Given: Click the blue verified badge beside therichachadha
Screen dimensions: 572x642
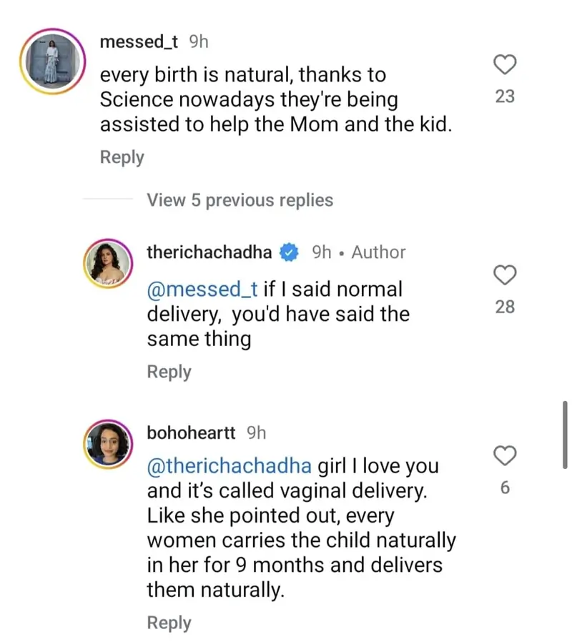Looking at the screenshot, I should [x=288, y=252].
